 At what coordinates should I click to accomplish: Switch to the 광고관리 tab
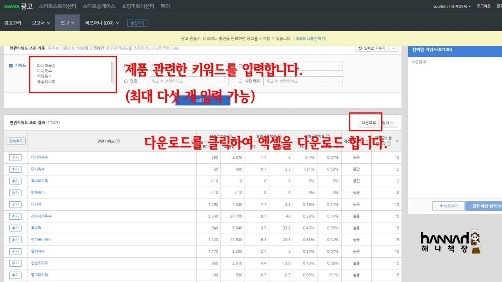(13, 23)
